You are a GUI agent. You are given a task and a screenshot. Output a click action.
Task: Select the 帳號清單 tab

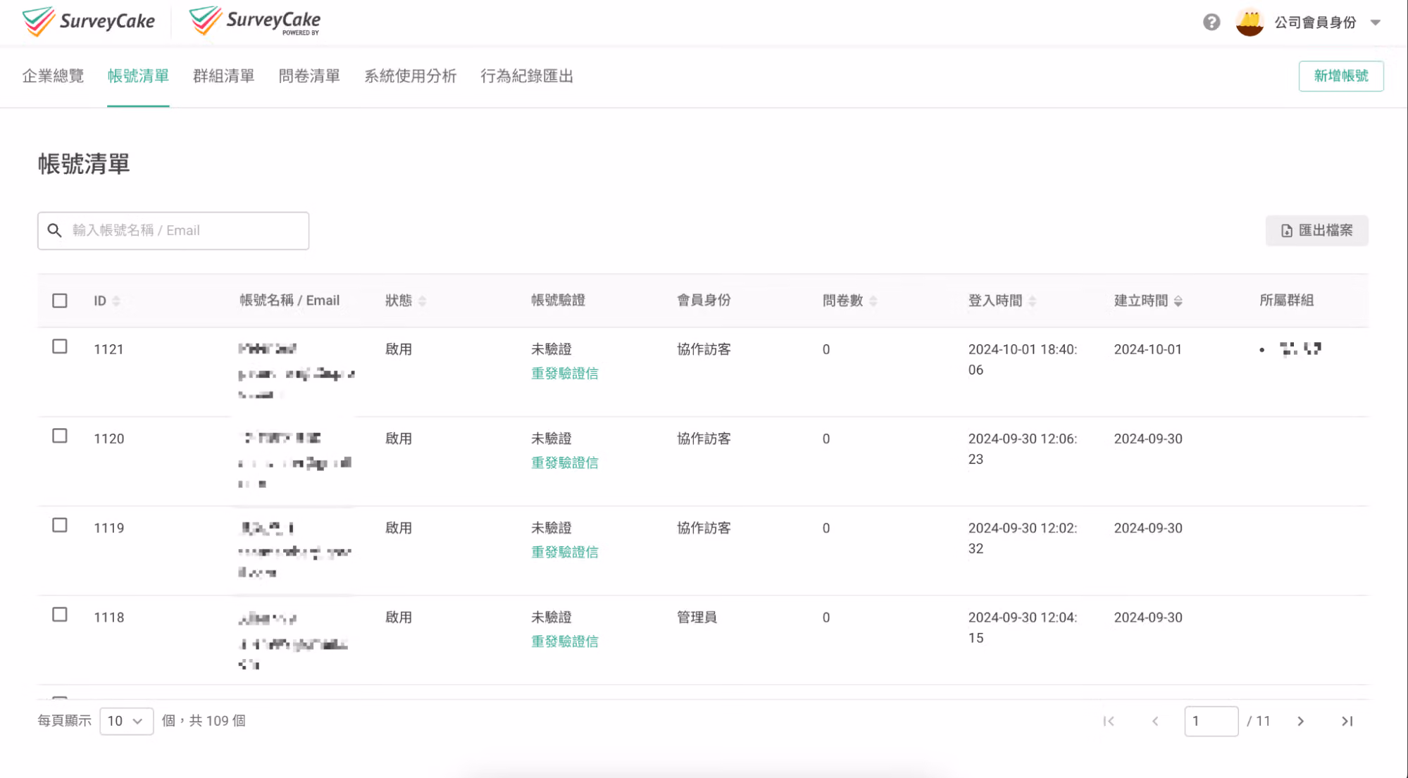(x=138, y=76)
